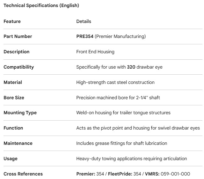This screenshot has width=204, height=179.
Task: Click the Includes grease fittings detail text
Action: (121, 143)
